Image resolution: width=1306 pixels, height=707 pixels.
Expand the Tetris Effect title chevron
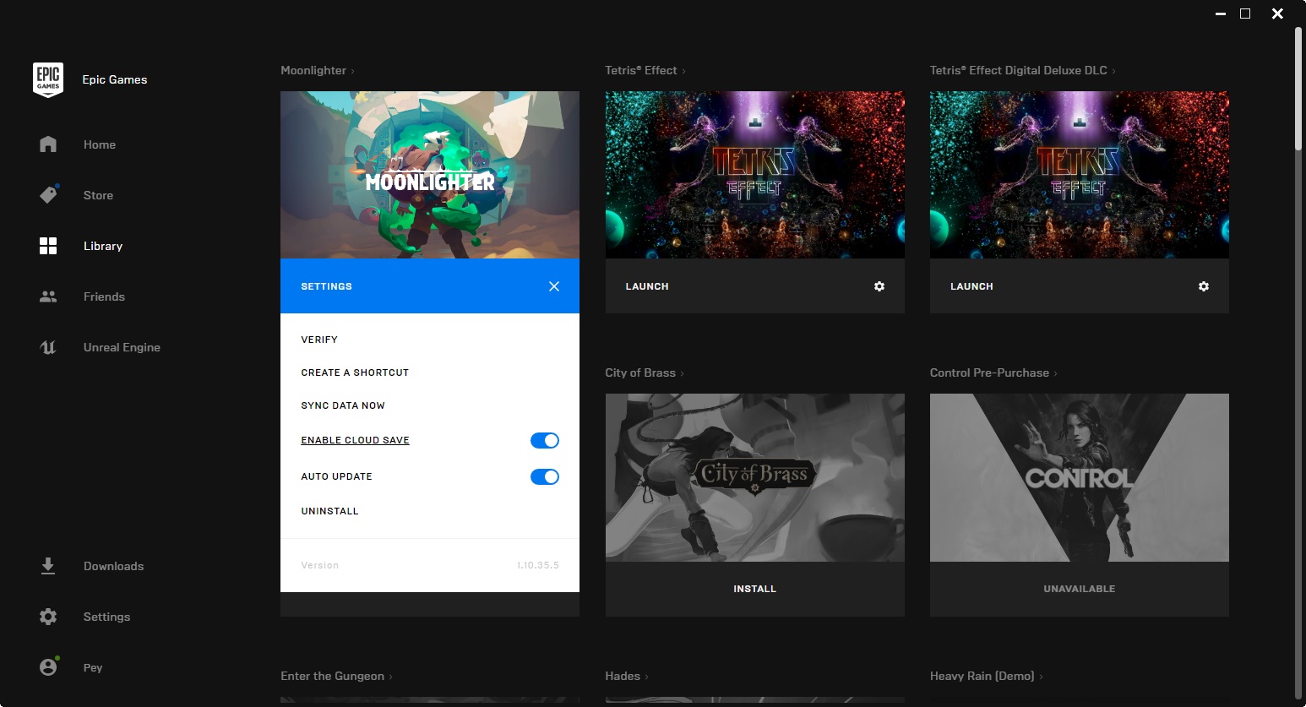(x=683, y=71)
